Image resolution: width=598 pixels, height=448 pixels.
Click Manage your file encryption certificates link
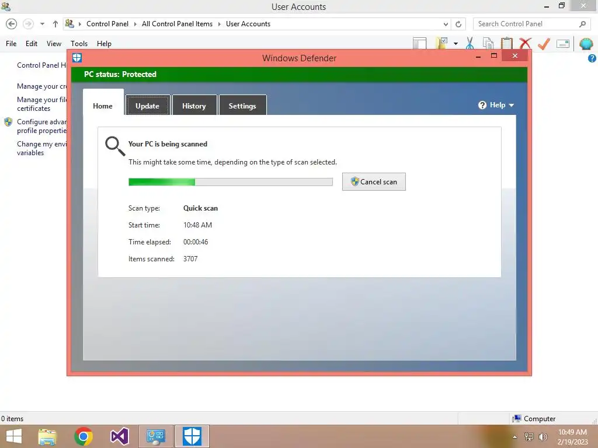(x=42, y=104)
